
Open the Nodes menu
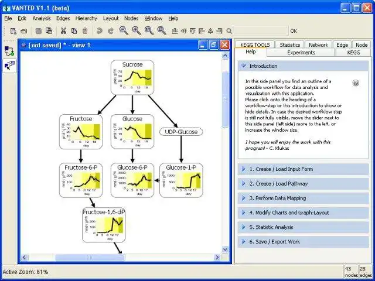pos(131,18)
